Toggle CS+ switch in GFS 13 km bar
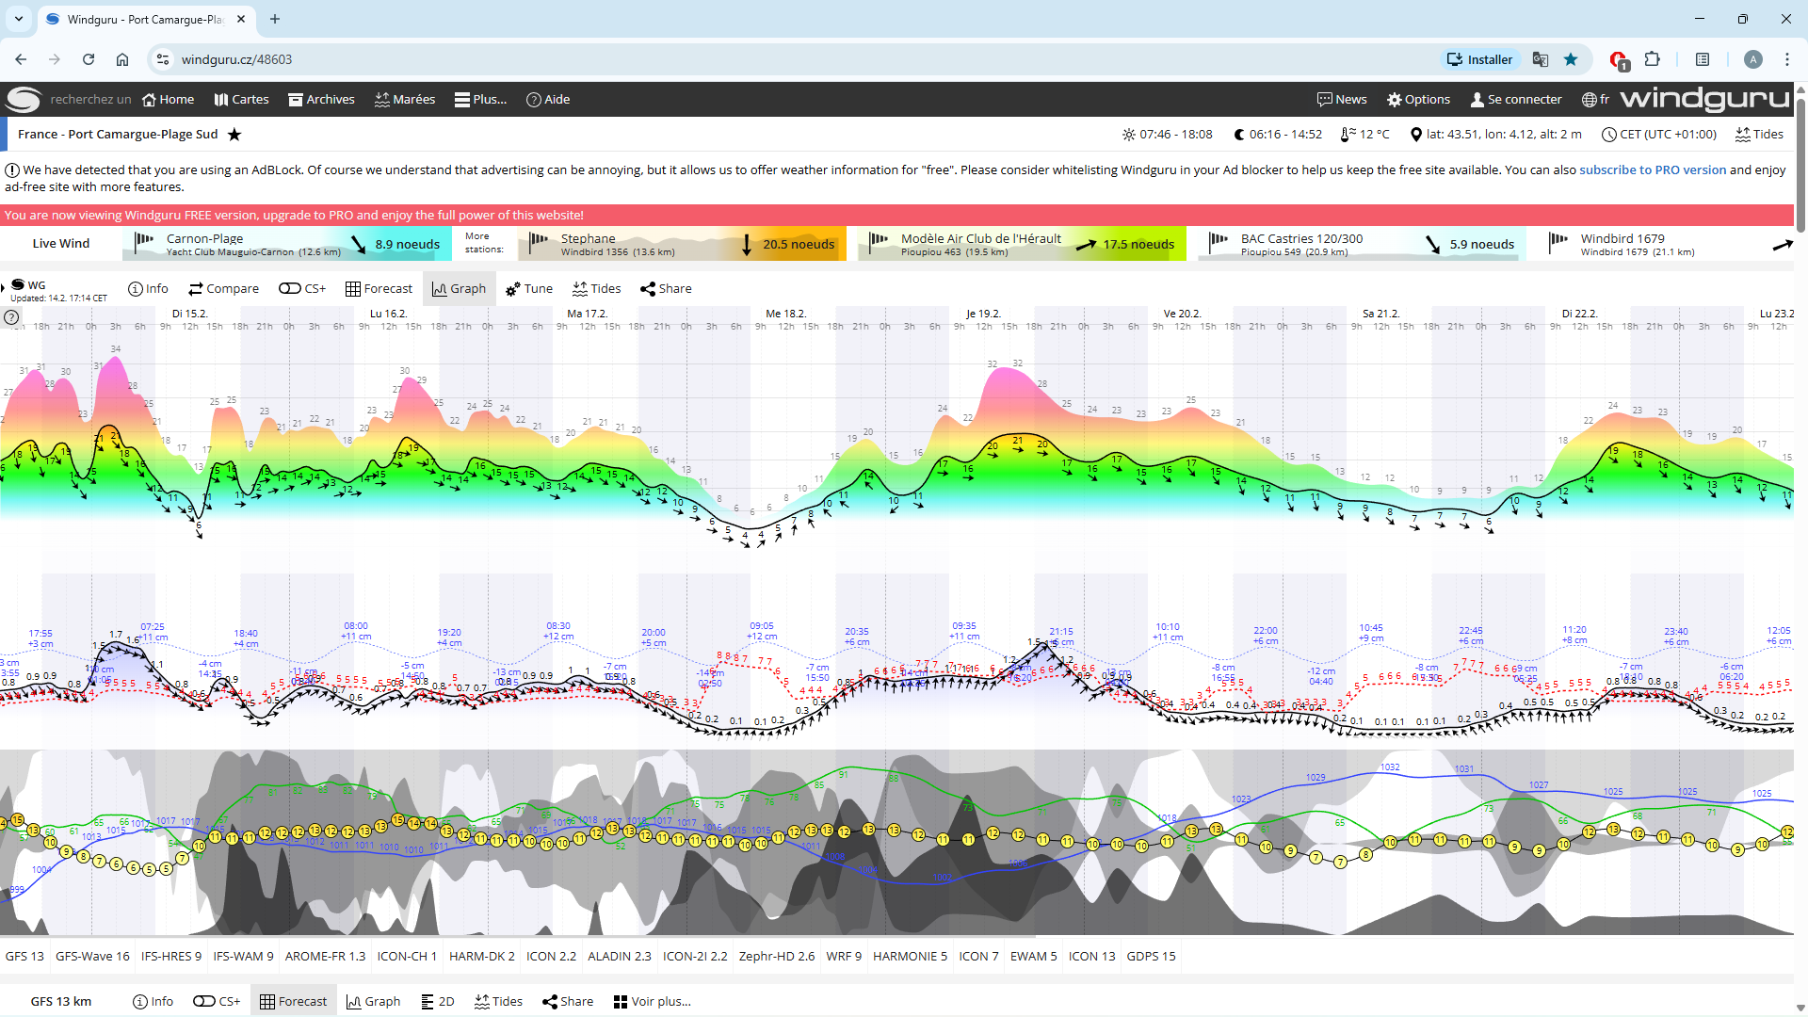 pos(216,1001)
